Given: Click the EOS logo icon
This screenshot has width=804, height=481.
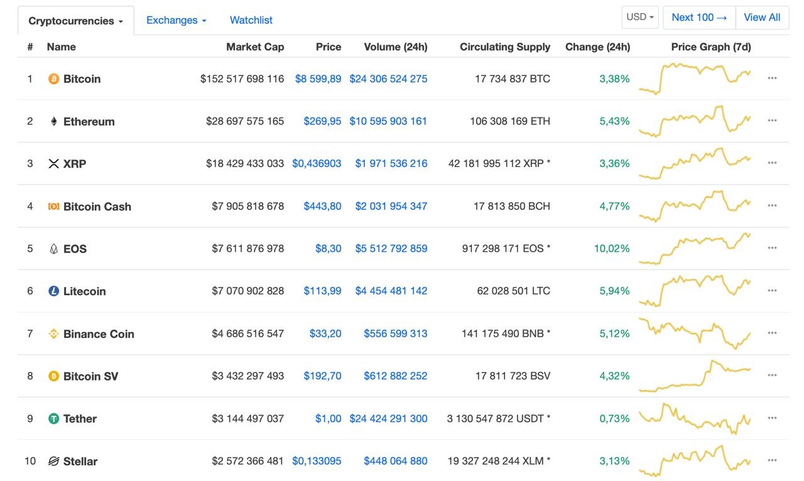Looking at the screenshot, I should coord(53,249).
